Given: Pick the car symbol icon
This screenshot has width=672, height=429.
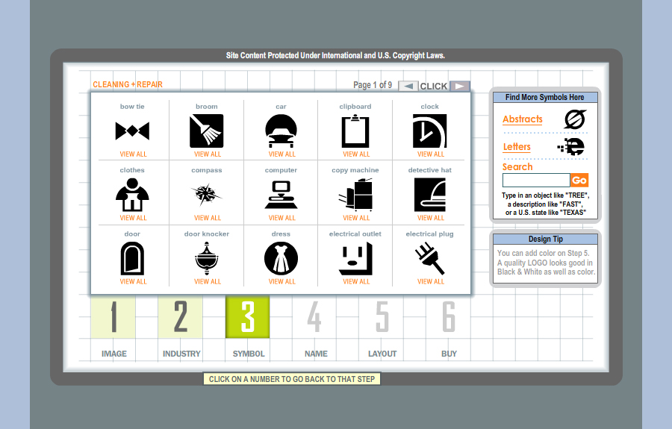Looking at the screenshot, I should click(x=281, y=131).
